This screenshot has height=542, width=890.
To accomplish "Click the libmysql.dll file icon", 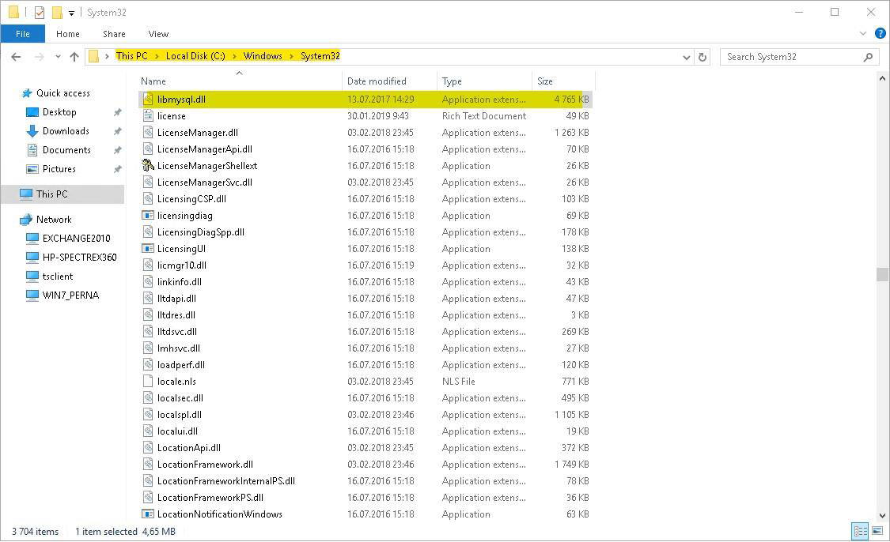I will point(148,100).
